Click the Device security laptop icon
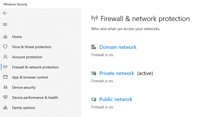 5,87
